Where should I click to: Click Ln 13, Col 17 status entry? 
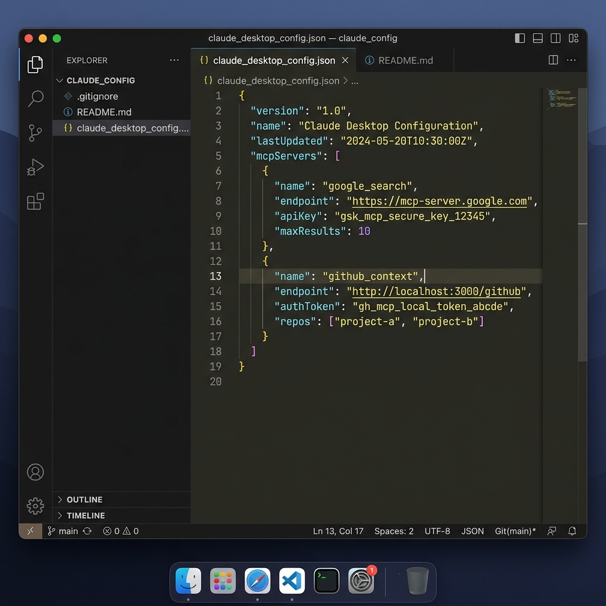[x=338, y=531]
